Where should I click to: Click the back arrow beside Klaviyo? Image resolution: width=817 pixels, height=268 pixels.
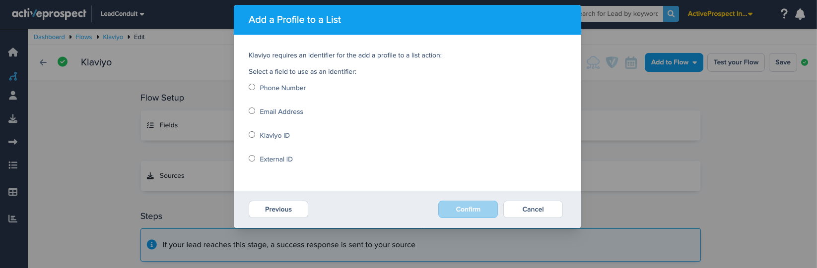43,62
